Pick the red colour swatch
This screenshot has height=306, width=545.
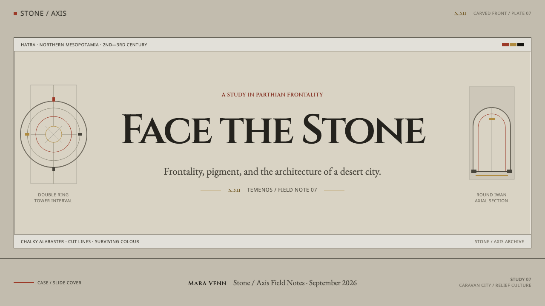[x=505, y=45]
